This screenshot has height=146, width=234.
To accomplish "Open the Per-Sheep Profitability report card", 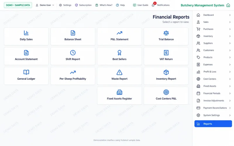I will (x=73, y=76).
